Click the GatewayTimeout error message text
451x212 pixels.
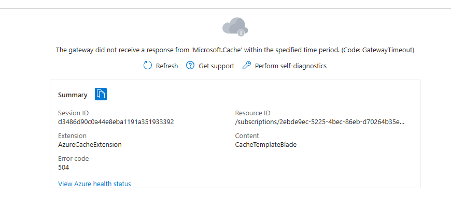235,50
